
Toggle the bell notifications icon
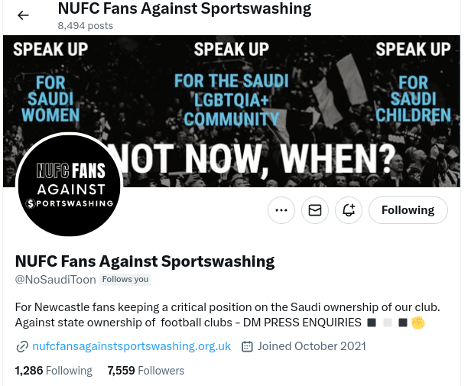tap(348, 210)
